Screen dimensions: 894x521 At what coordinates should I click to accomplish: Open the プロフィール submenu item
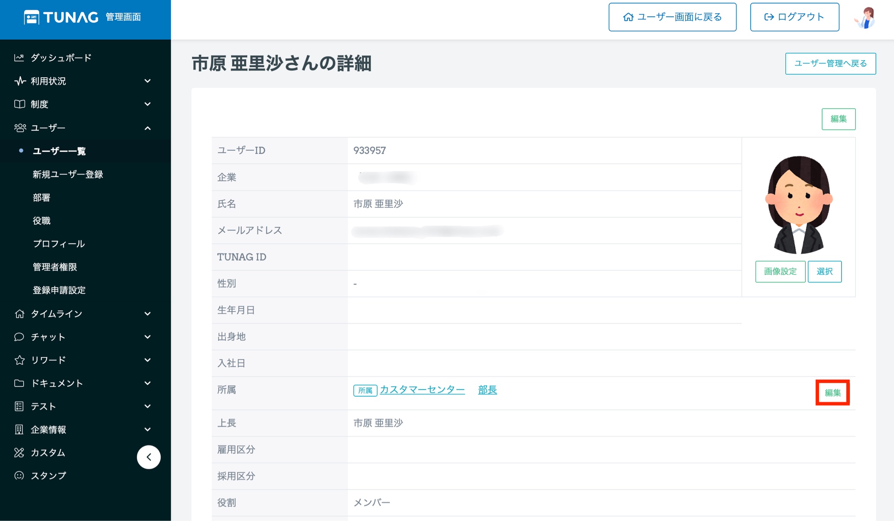[x=59, y=244]
